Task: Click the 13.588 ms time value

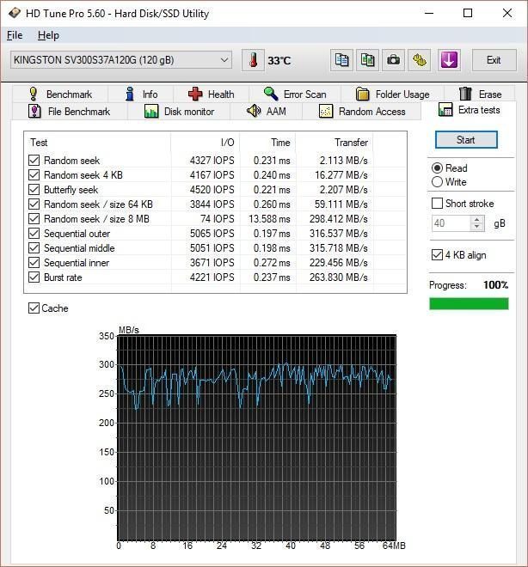Action: tap(269, 219)
